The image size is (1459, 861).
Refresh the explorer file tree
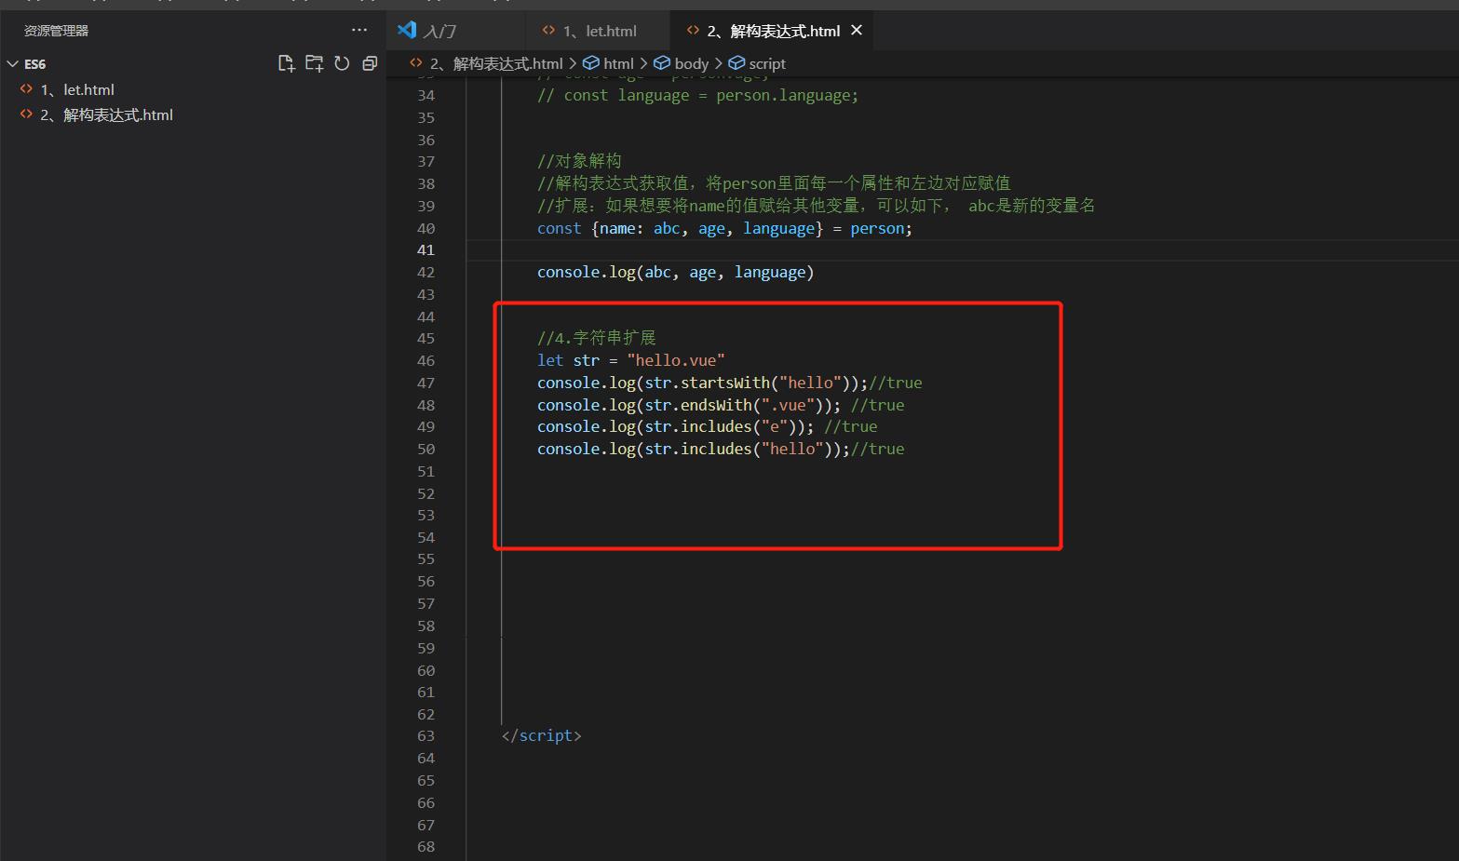(342, 63)
